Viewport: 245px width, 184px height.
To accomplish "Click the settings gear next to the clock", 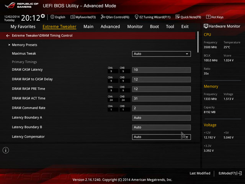I will pos(43,16).
